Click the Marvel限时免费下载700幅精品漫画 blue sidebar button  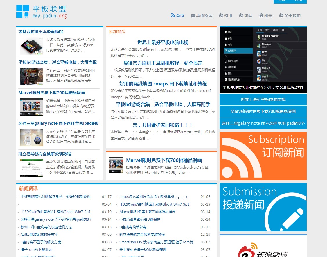[263, 111]
